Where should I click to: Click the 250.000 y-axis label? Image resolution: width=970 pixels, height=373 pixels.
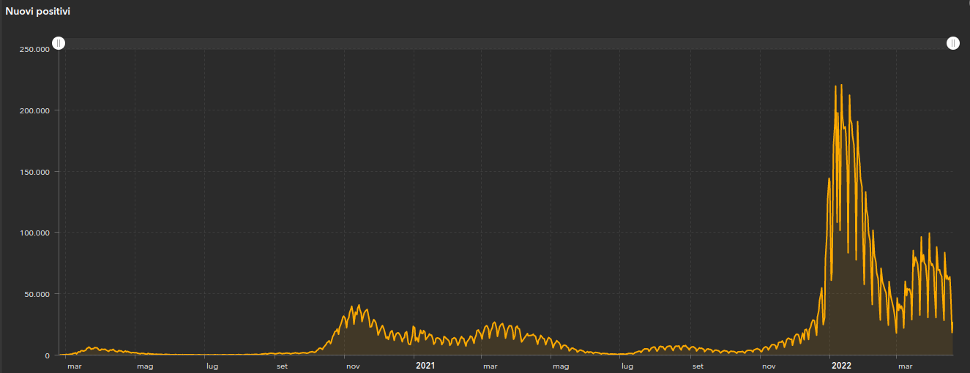pos(35,49)
